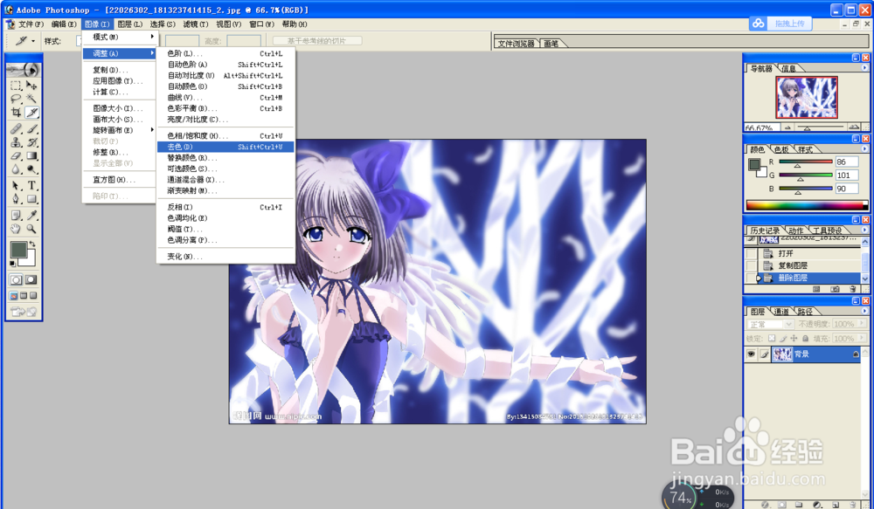Viewport: 874px width, 509px height.
Task: Select the Path Selection tool
Action: [x=16, y=185]
